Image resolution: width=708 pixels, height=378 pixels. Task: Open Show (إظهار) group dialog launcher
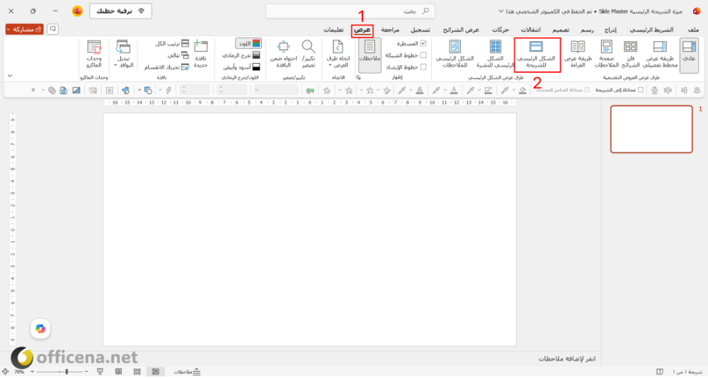(358, 78)
